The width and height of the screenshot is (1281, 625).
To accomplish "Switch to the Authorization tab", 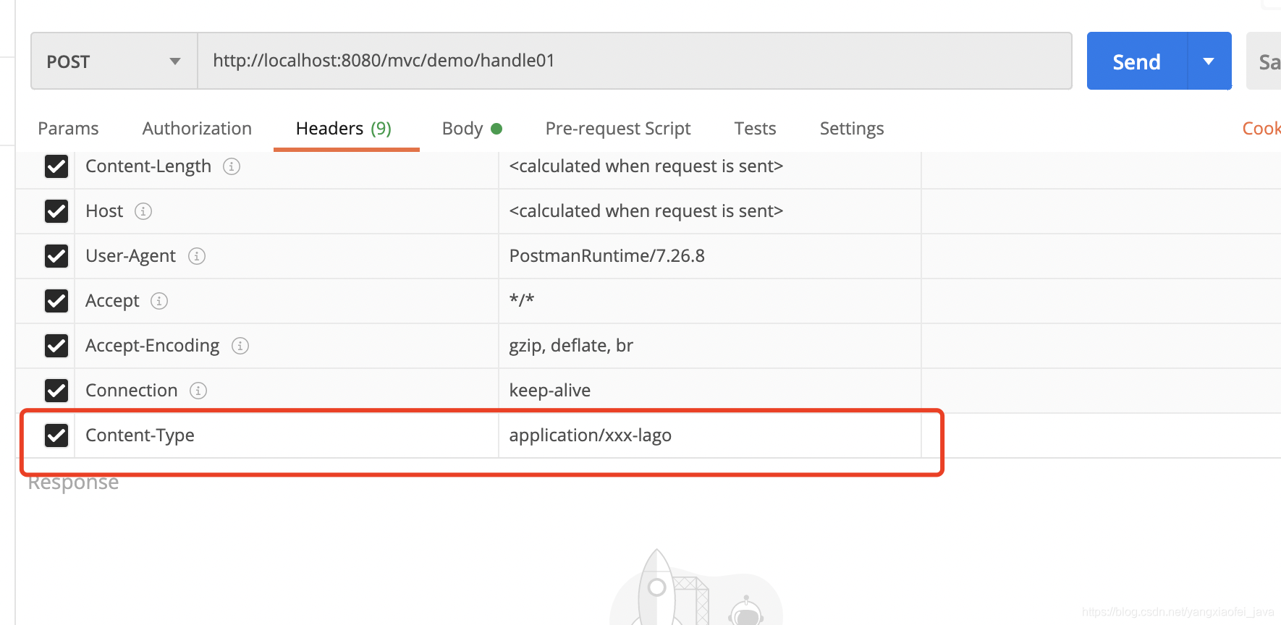I will 197,129.
